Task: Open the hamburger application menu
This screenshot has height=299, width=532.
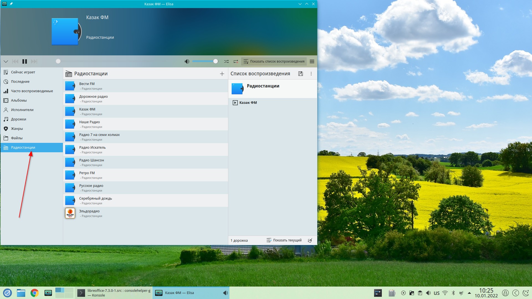Action: point(312,61)
